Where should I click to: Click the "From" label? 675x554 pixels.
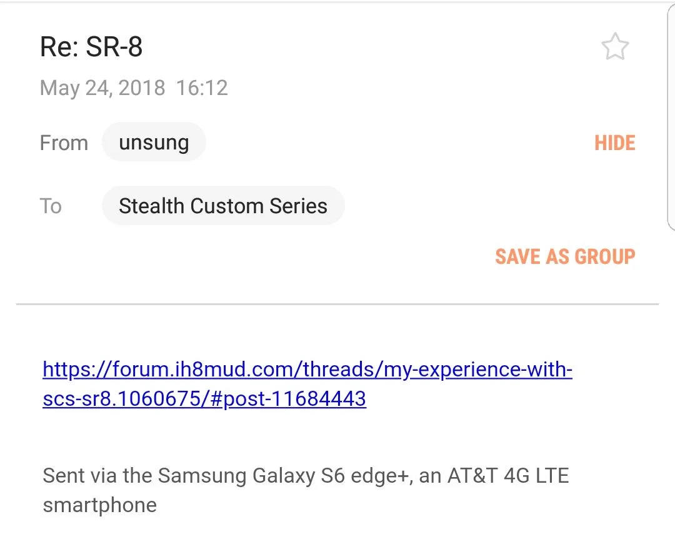[64, 143]
